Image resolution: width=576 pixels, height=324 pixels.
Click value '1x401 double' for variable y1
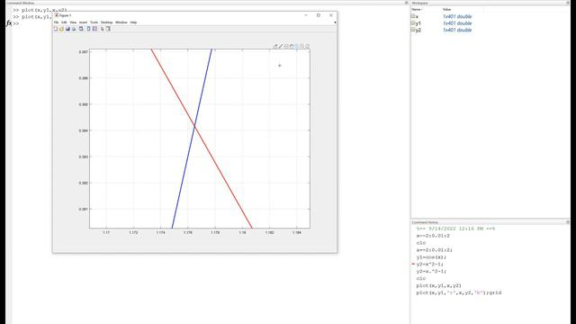click(x=457, y=23)
